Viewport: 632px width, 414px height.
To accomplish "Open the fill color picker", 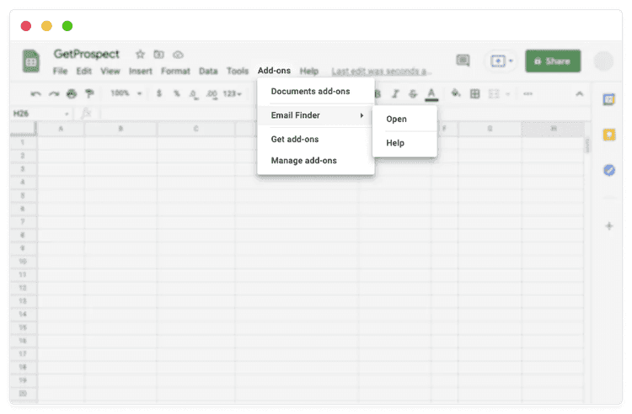I will click(x=455, y=93).
